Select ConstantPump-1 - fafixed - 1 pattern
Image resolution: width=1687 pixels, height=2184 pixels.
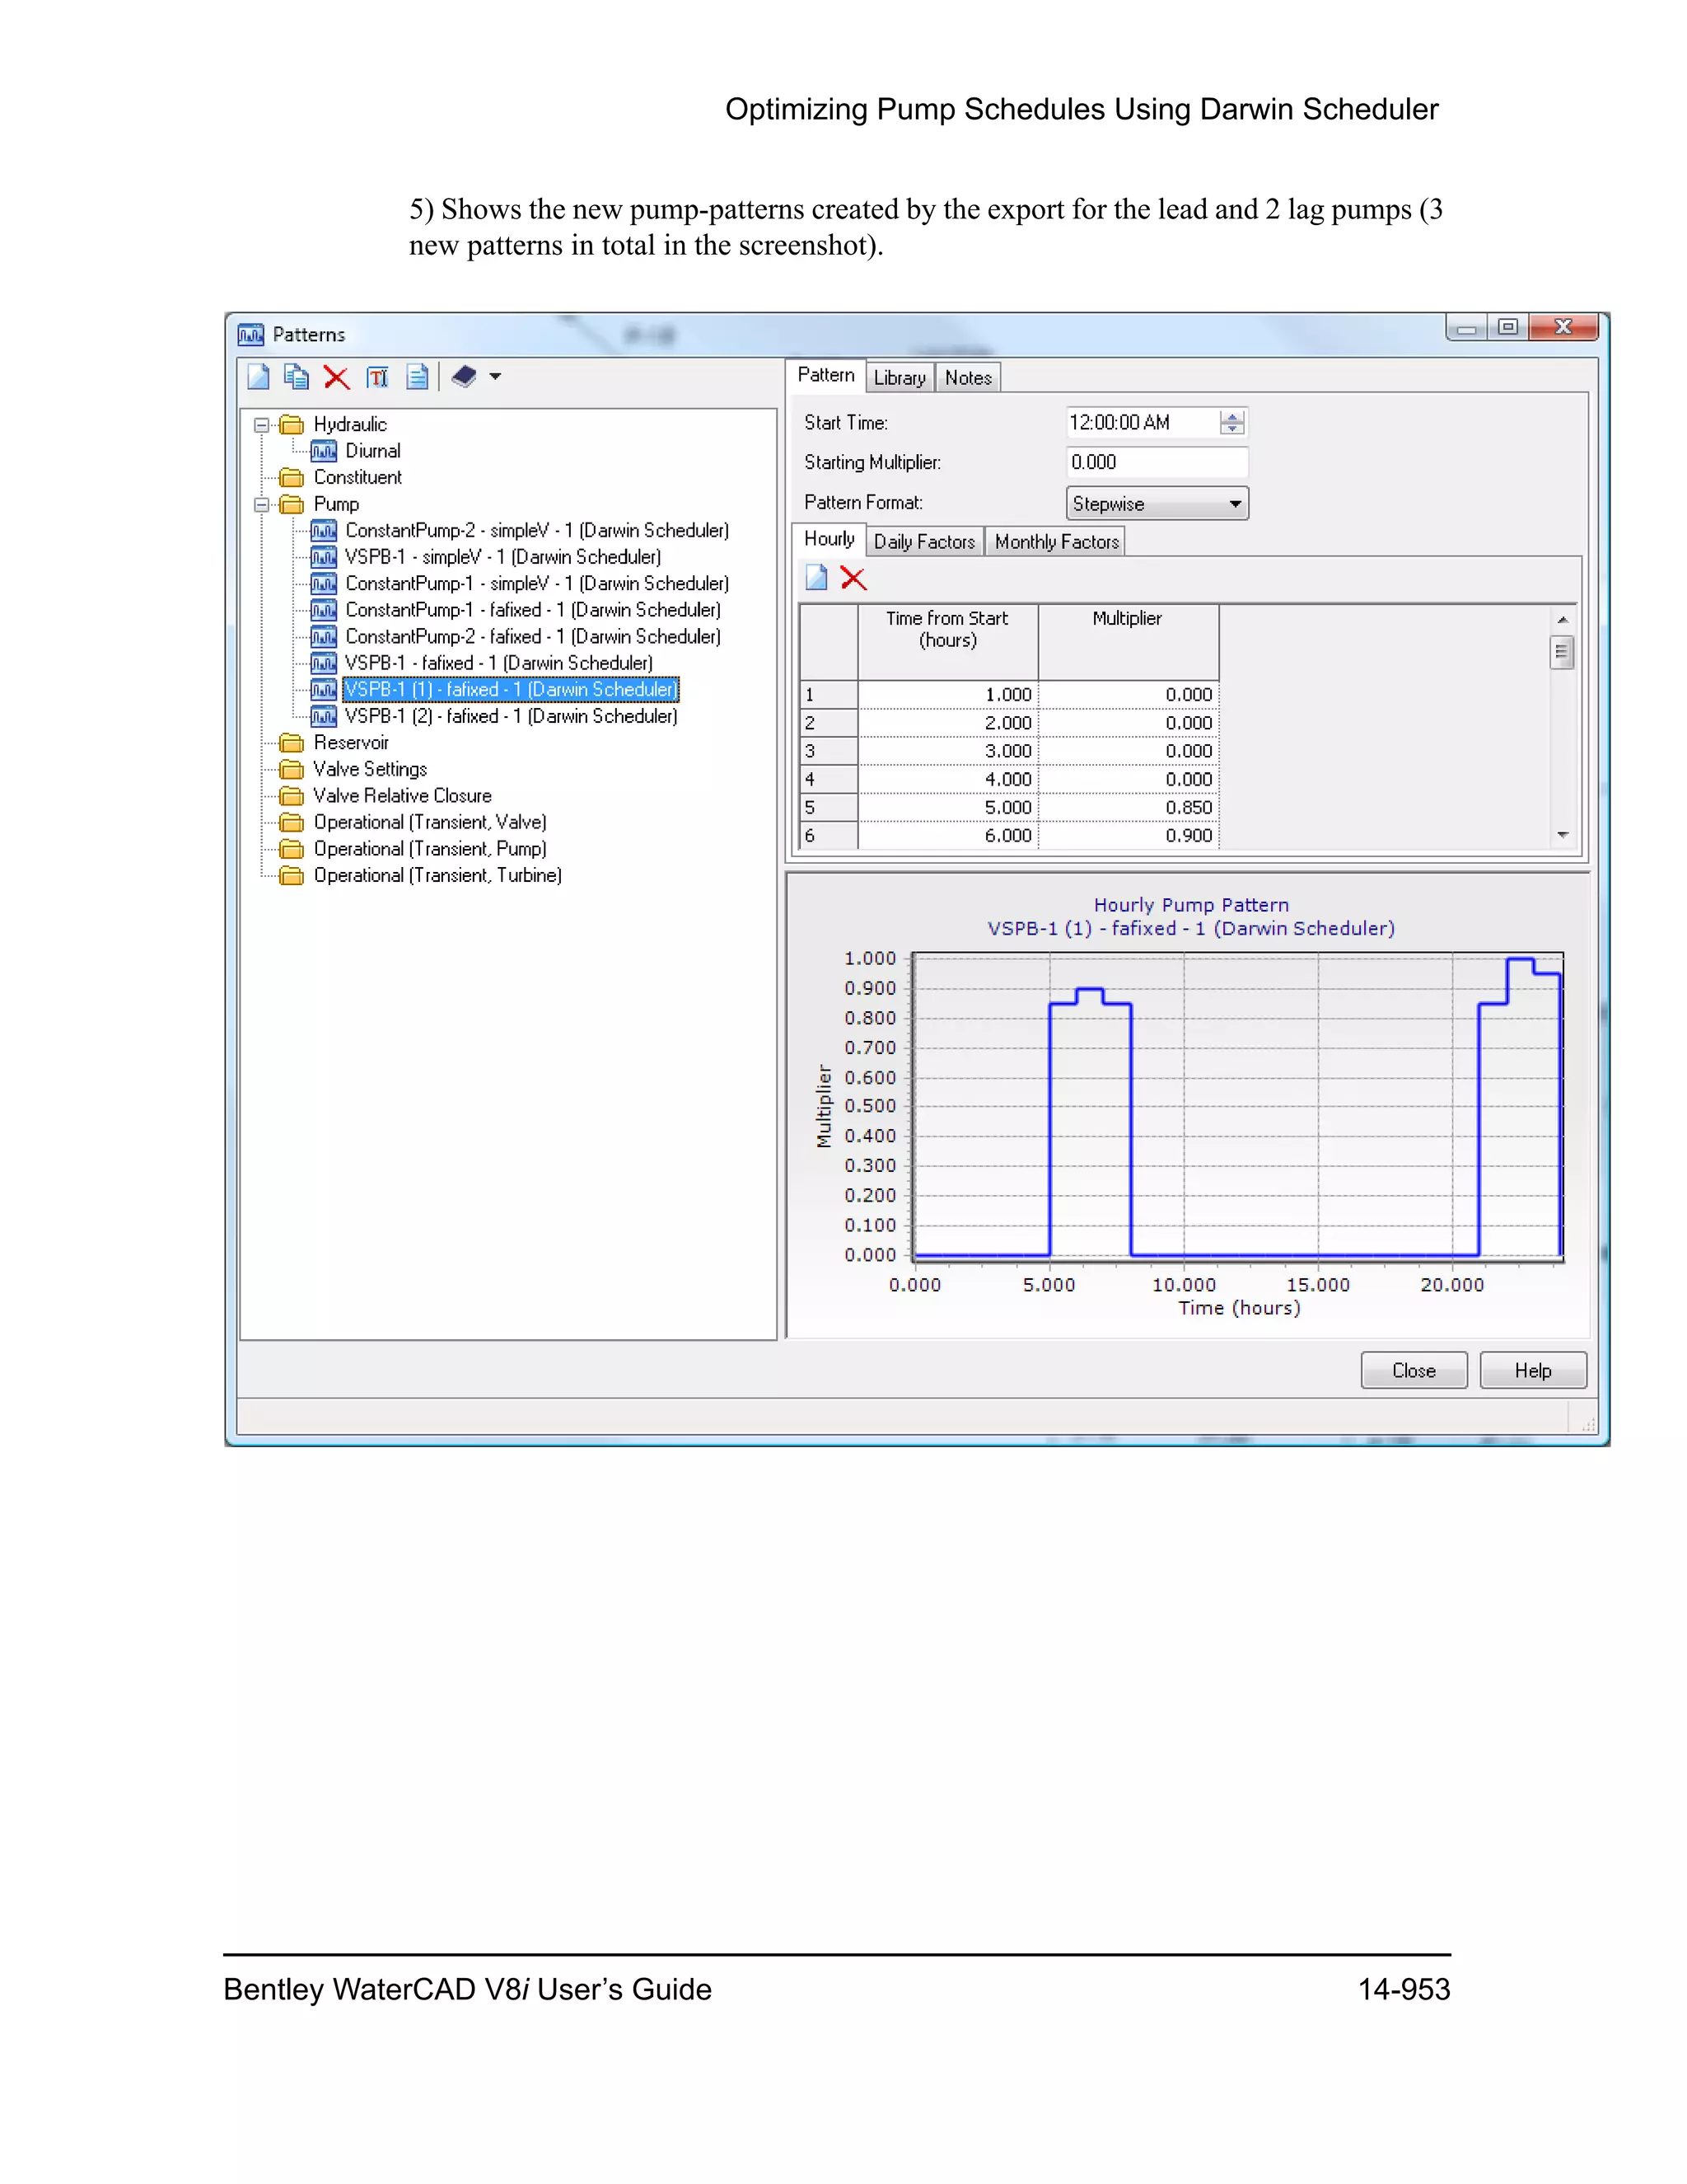533,610
